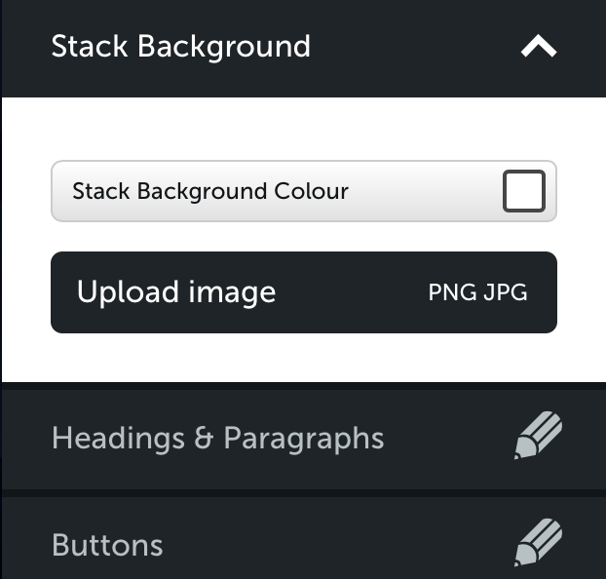This screenshot has width=606, height=579.
Task: Click the Upload image button
Action: (304, 292)
